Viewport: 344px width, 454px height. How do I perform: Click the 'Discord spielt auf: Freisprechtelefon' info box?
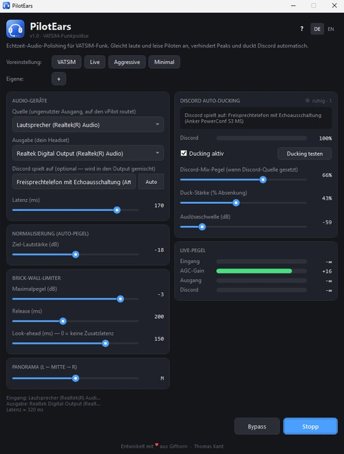[x=256, y=118]
